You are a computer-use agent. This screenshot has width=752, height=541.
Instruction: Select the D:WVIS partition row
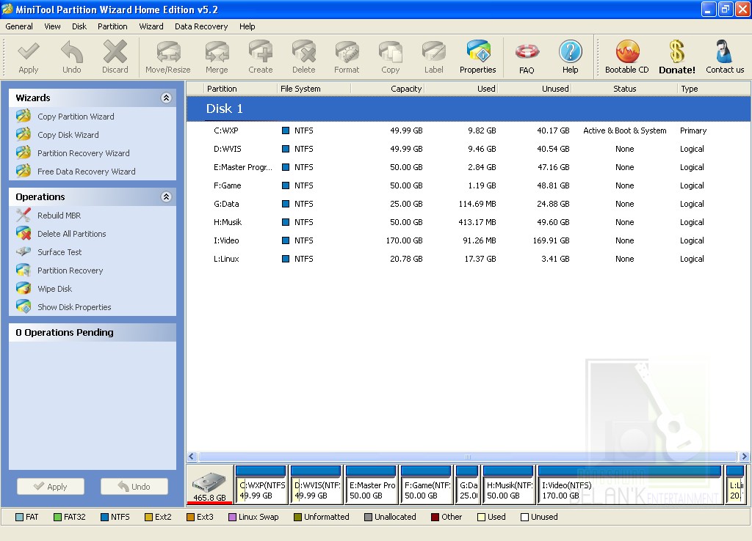(469, 149)
